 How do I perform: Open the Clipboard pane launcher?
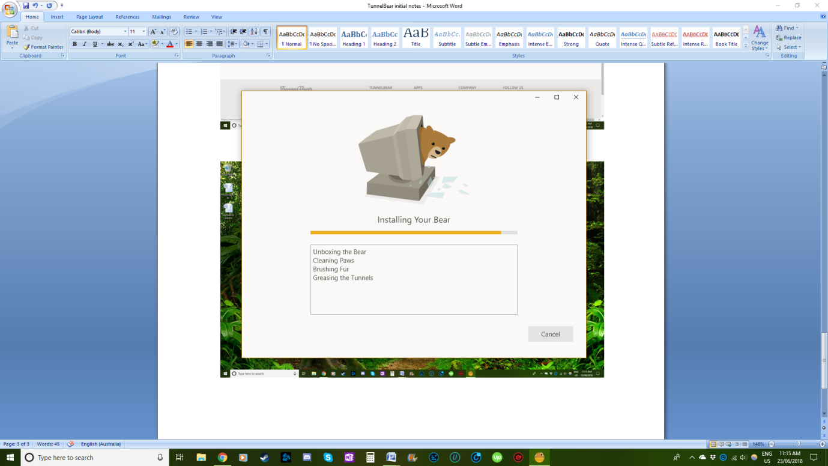point(62,56)
